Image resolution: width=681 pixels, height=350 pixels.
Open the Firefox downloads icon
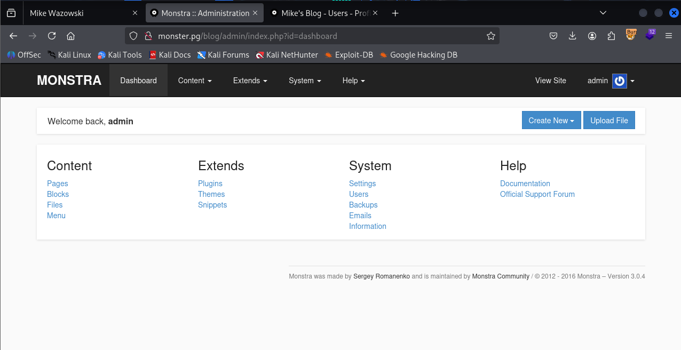click(x=573, y=36)
